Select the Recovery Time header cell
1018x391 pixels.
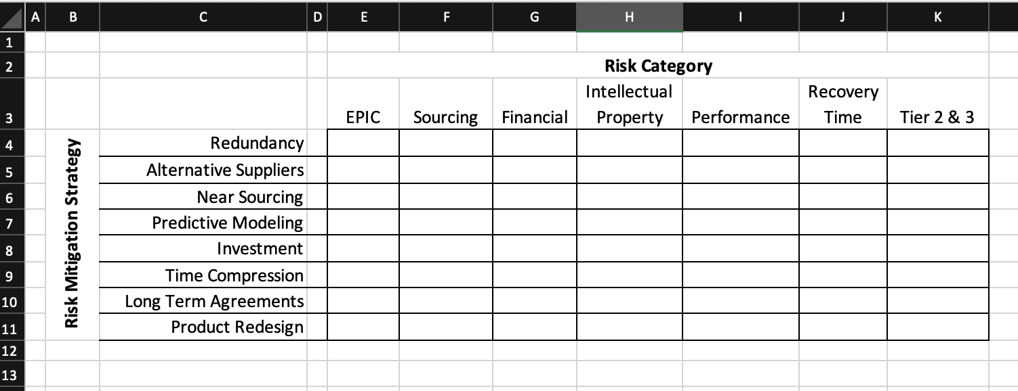pos(842,105)
